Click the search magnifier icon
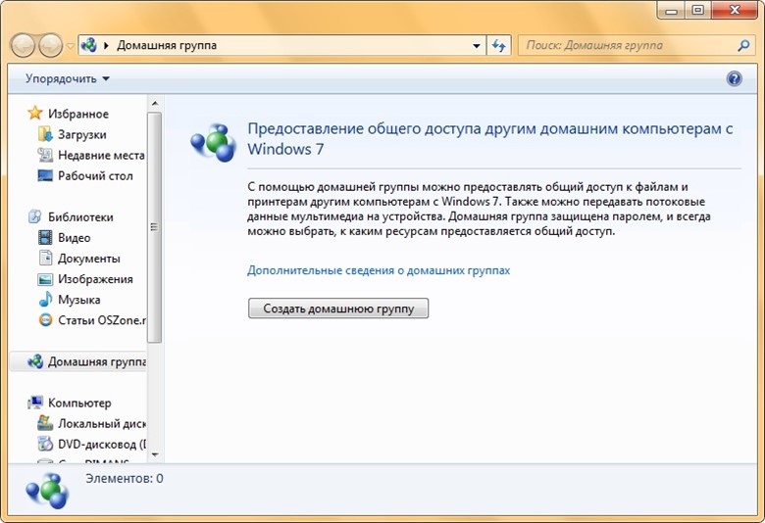The height and width of the screenshot is (523, 765). [x=743, y=46]
